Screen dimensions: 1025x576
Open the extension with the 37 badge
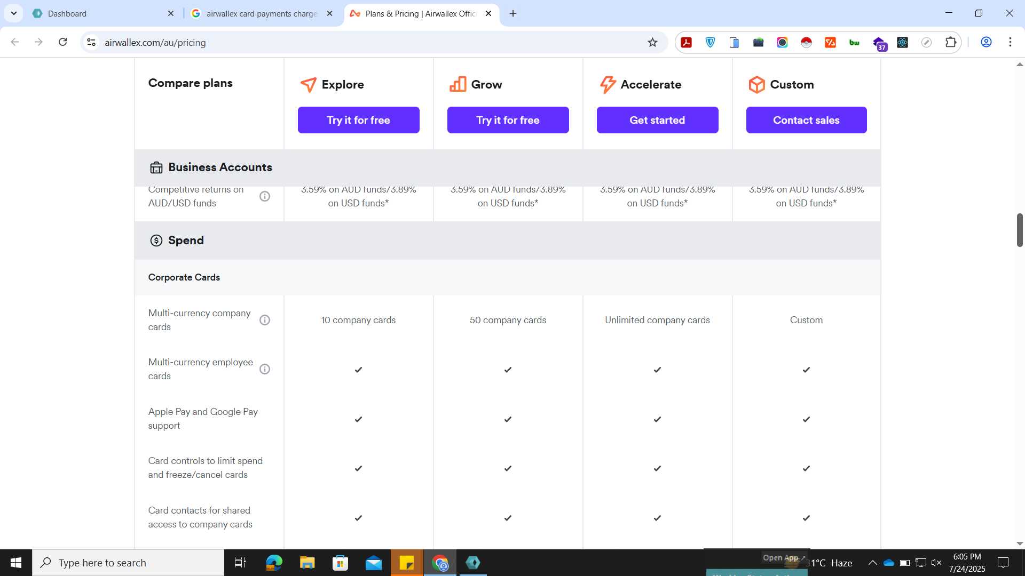[879, 43]
